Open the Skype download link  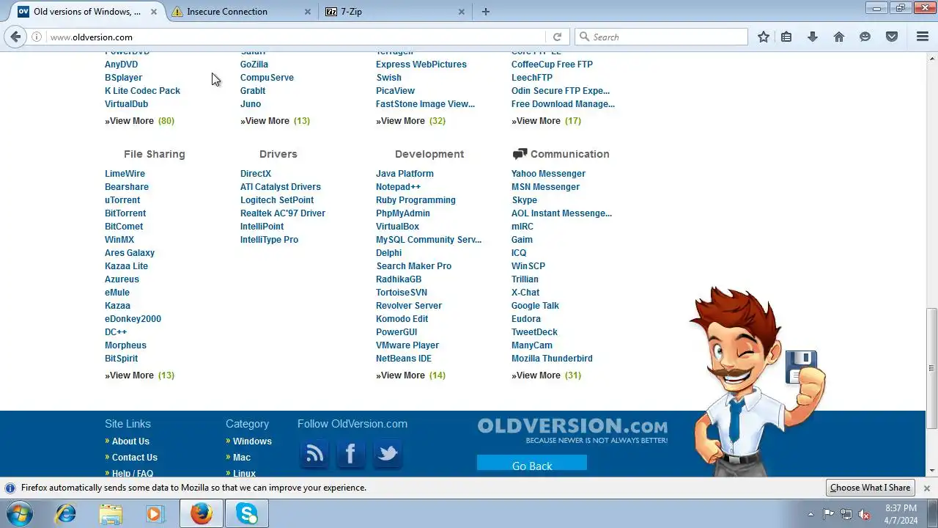pos(524,200)
